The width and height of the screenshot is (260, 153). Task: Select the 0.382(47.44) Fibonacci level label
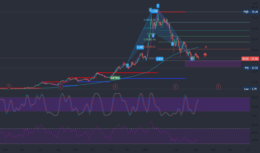coord(150,40)
